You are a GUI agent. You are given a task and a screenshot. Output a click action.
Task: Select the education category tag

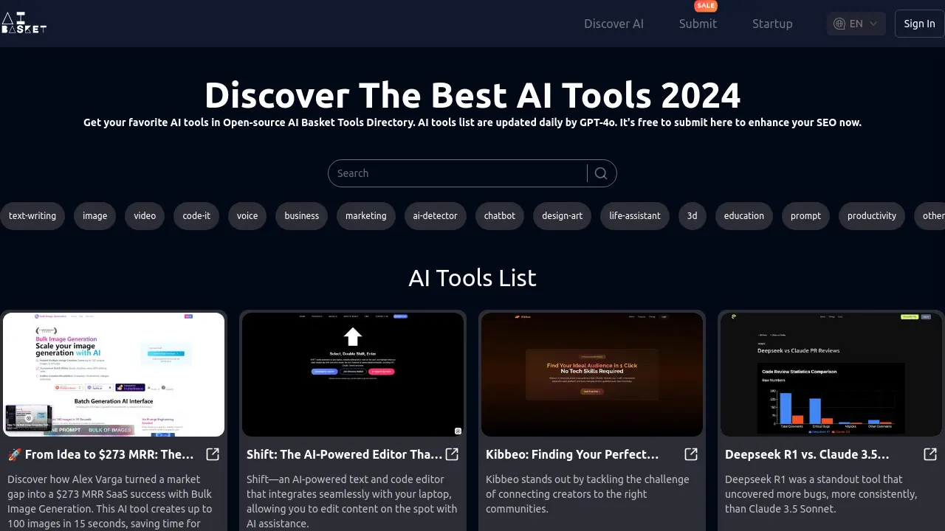pos(743,216)
